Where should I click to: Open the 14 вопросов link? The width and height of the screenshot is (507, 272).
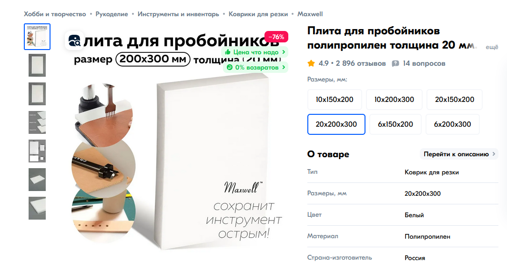tap(424, 63)
